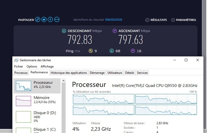Viewport: 207px width, 133px height.
Task: Open the Options menu
Action: (x=32, y=66)
